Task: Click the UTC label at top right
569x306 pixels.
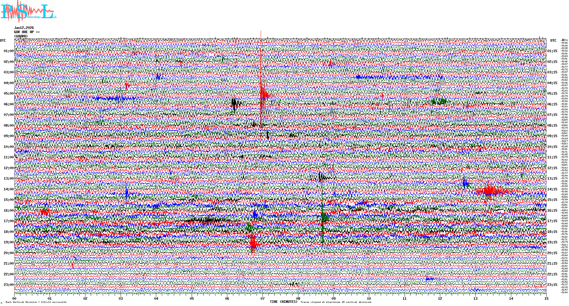Action: [553, 41]
